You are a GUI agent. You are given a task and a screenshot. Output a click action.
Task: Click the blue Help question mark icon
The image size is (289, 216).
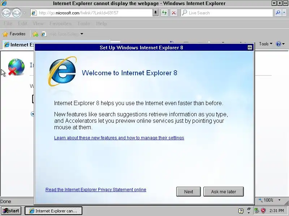click(x=278, y=44)
